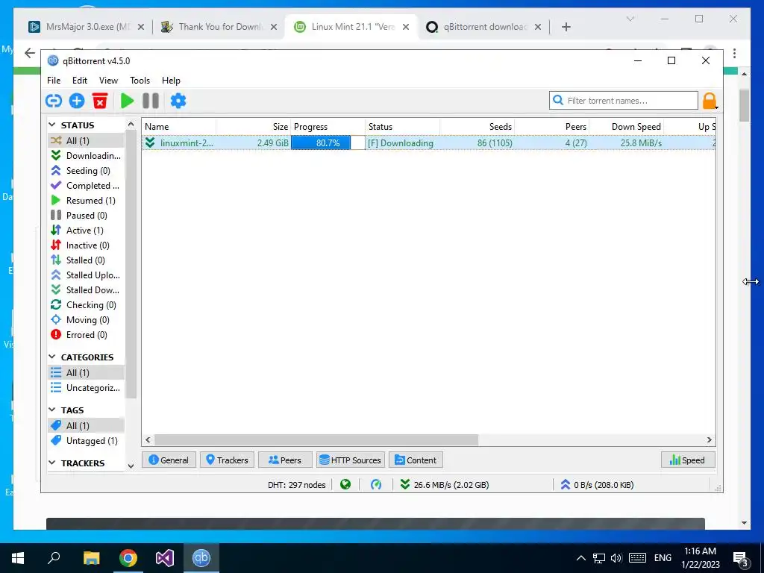The height and width of the screenshot is (573, 764).
Task: Select All (1) under TAGS
Action: [x=86, y=426]
